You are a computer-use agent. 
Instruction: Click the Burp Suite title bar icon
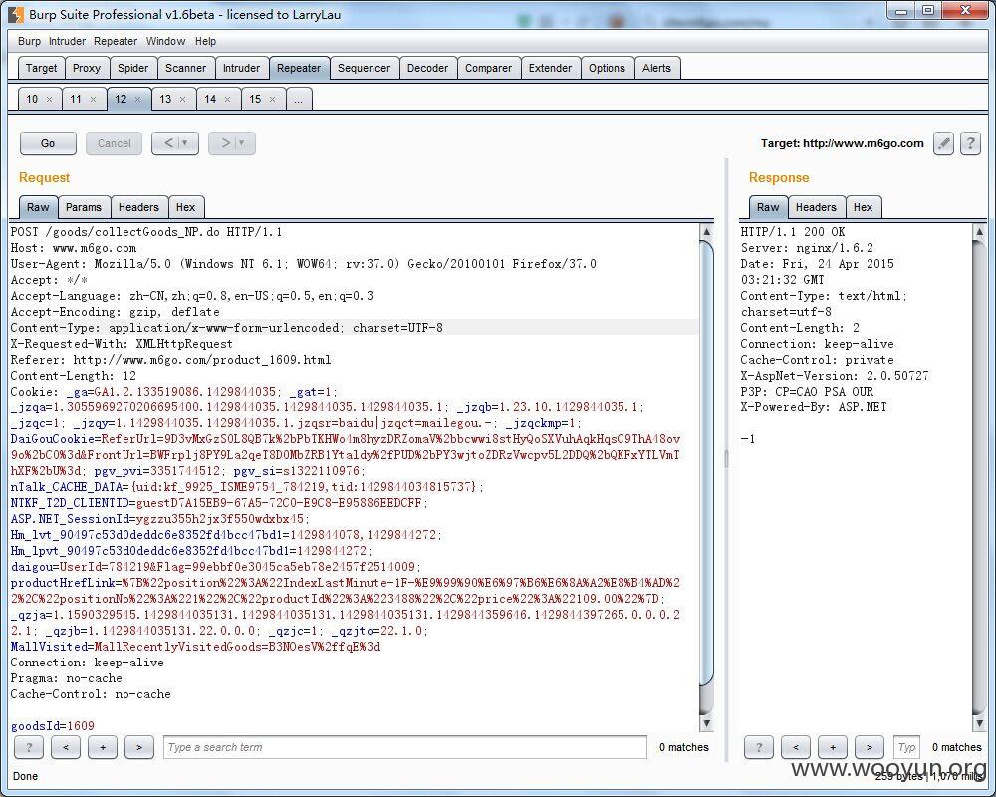[17, 14]
